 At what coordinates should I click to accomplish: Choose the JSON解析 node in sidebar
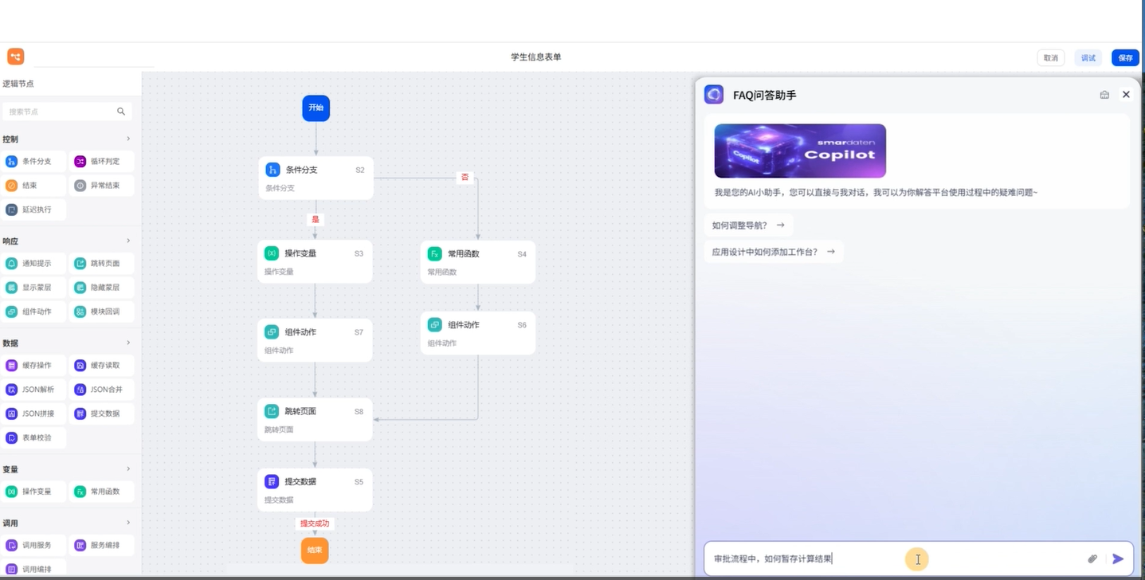click(33, 390)
